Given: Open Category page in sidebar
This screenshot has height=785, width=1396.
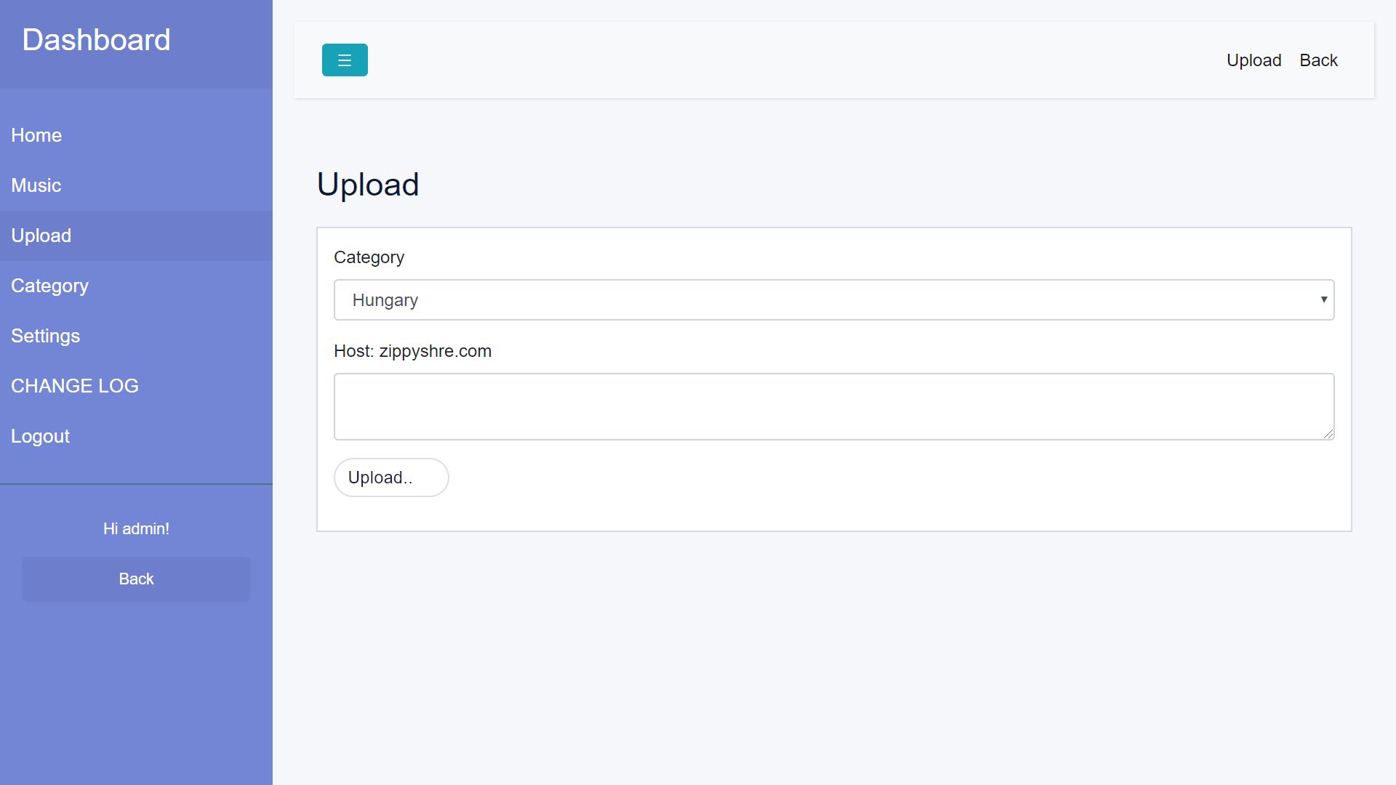Looking at the screenshot, I should (50, 286).
